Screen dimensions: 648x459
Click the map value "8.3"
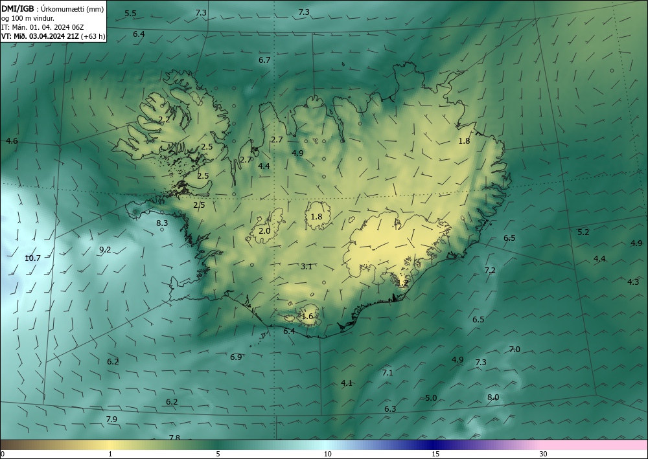coord(162,223)
